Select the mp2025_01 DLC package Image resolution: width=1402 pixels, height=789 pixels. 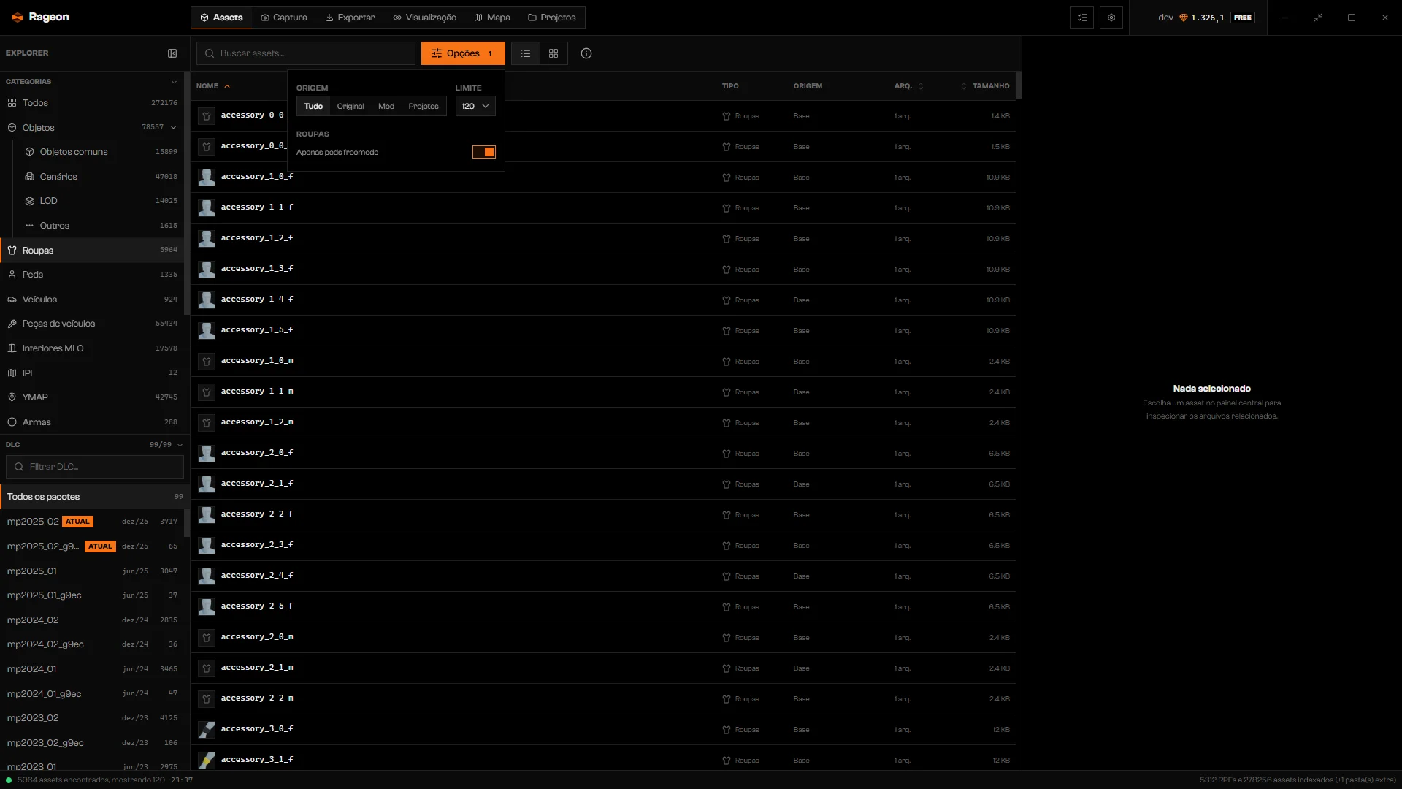click(92, 571)
